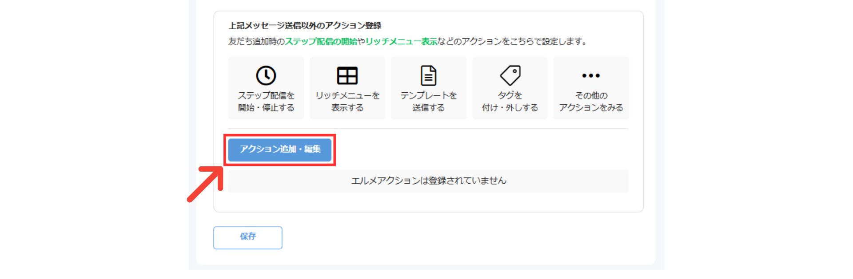Follow the green リッチメニュー表示 link
The image size is (853, 279).
pyautogui.click(x=401, y=42)
